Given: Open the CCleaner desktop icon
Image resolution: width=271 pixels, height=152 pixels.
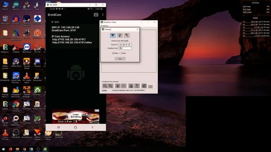Looking at the screenshot, I should [16, 48].
